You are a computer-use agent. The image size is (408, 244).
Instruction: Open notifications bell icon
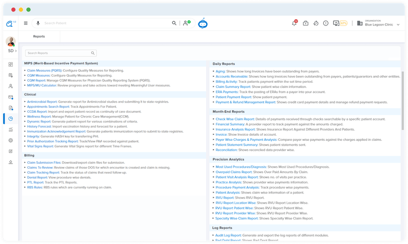[294, 23]
